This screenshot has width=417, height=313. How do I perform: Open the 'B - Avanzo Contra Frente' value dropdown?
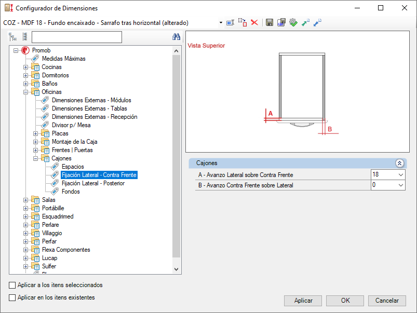[x=400, y=185]
